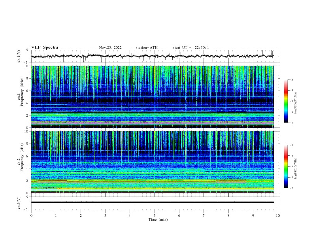This screenshot has width=313, height=242.
Task: Click the upper log(PSD)(V²/Hz) colorbar label
Action: coord(296,103)
